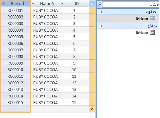The image size is (160, 118).
Task: Click cell RC00003
Action: 15,24
